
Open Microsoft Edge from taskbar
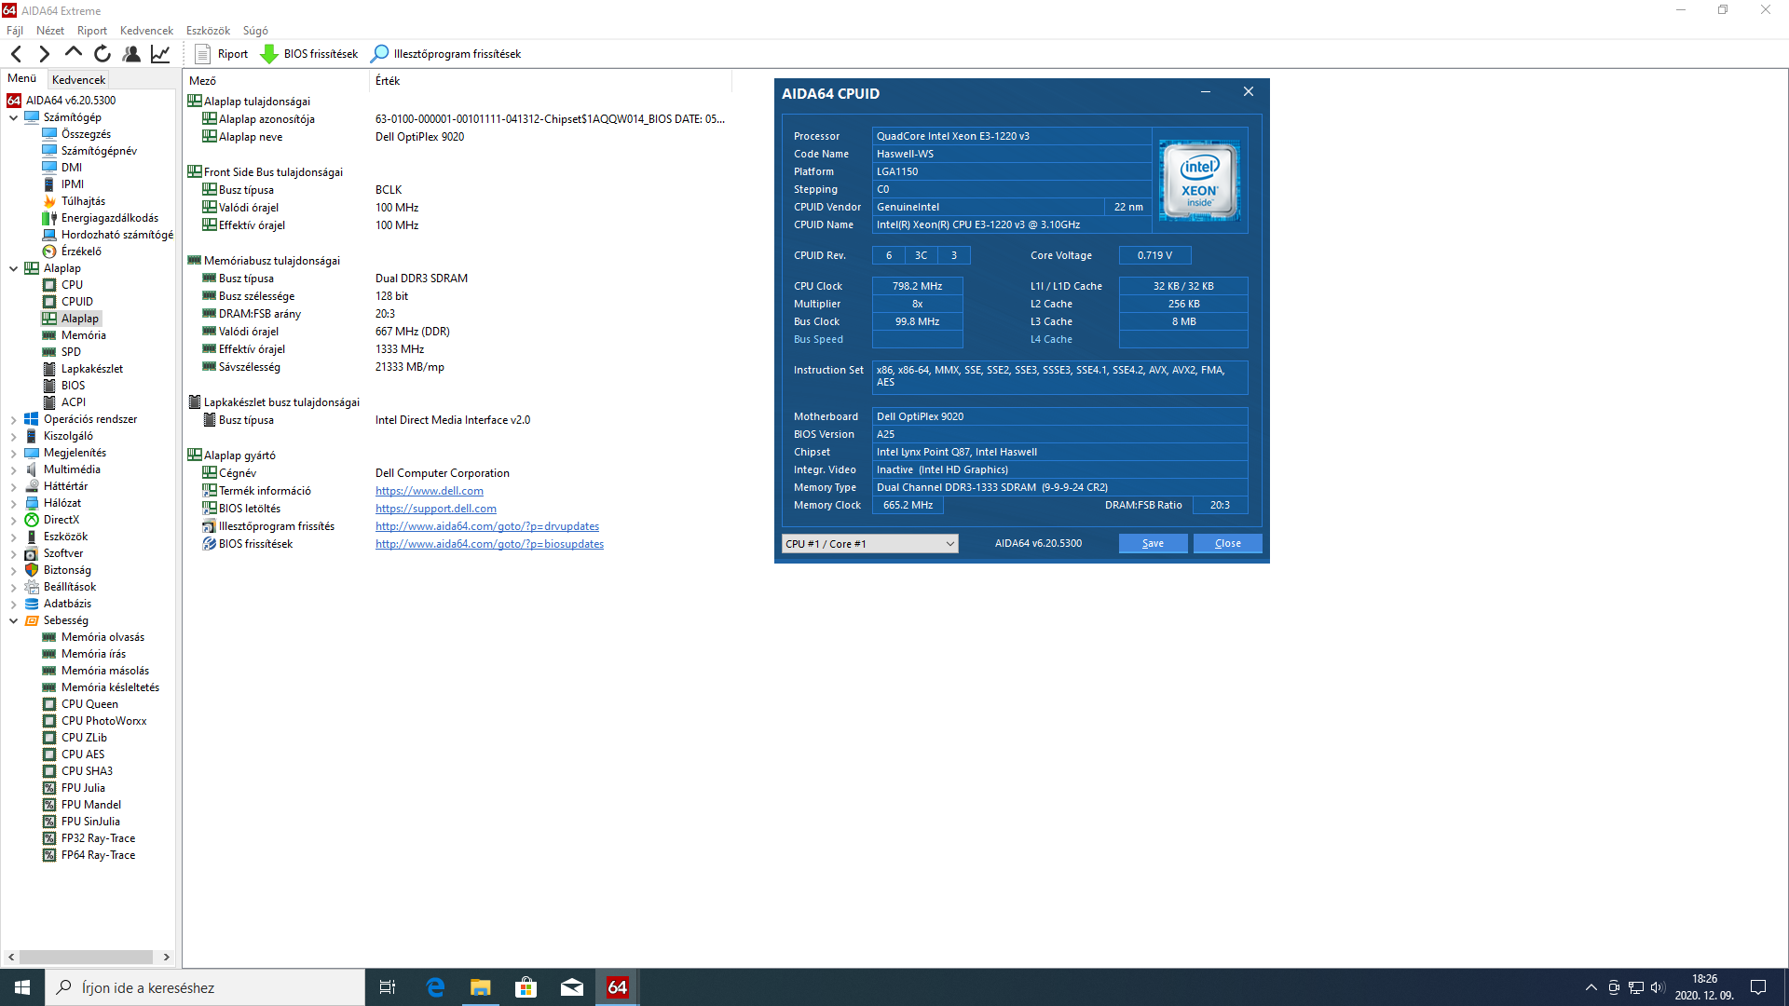[x=435, y=987]
